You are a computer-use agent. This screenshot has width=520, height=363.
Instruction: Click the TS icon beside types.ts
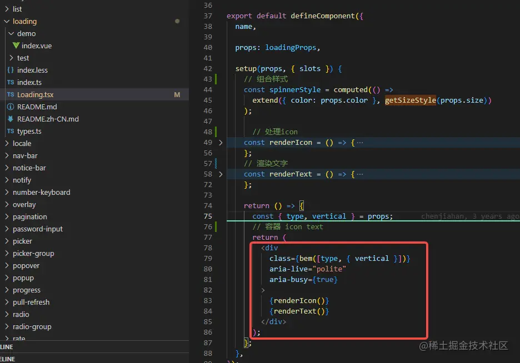11,131
